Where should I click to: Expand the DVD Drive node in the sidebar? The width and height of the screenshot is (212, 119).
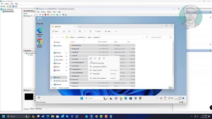pyautogui.click(x=52, y=81)
